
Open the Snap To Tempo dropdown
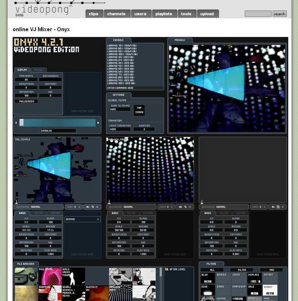(120, 109)
